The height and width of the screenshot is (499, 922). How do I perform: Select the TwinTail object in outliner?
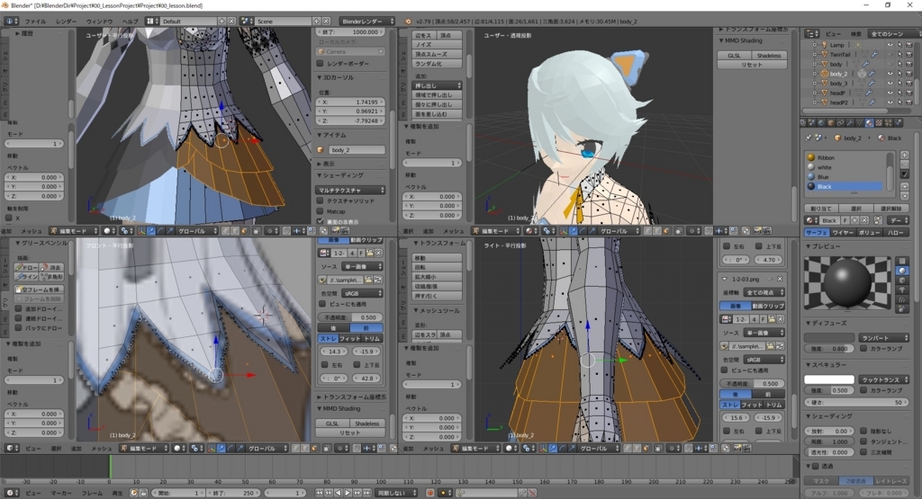point(840,55)
